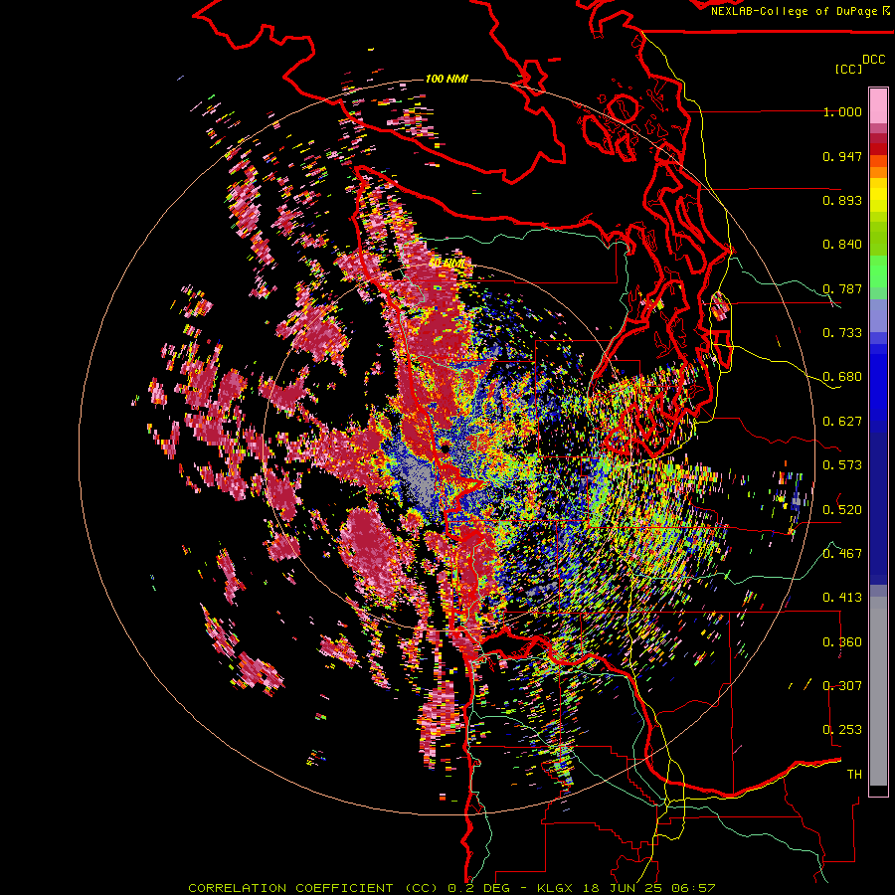The height and width of the screenshot is (895, 895).
Task: Click the 0.627 color scale value
Action: 842,422
